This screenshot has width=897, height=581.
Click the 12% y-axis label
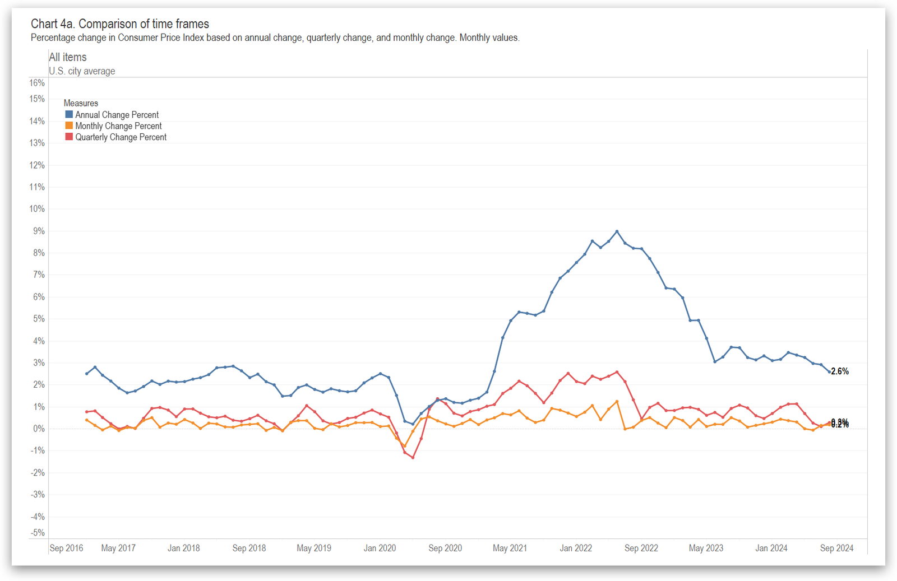[x=37, y=165]
